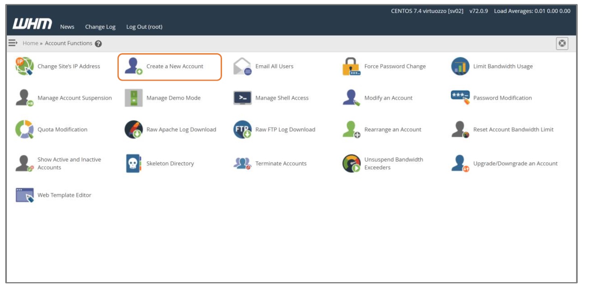
Task: Click the Raw Apache Log Download icon
Action: click(x=134, y=130)
